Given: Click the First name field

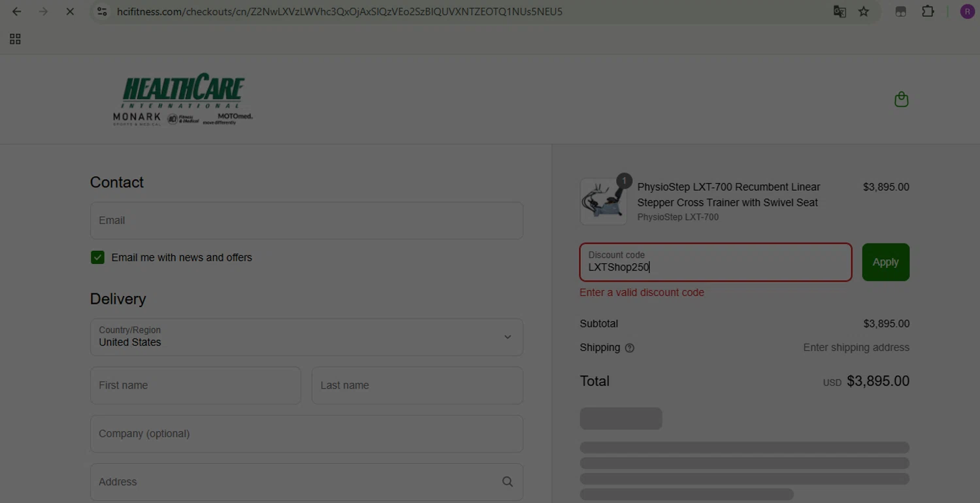Looking at the screenshot, I should pyautogui.click(x=195, y=385).
